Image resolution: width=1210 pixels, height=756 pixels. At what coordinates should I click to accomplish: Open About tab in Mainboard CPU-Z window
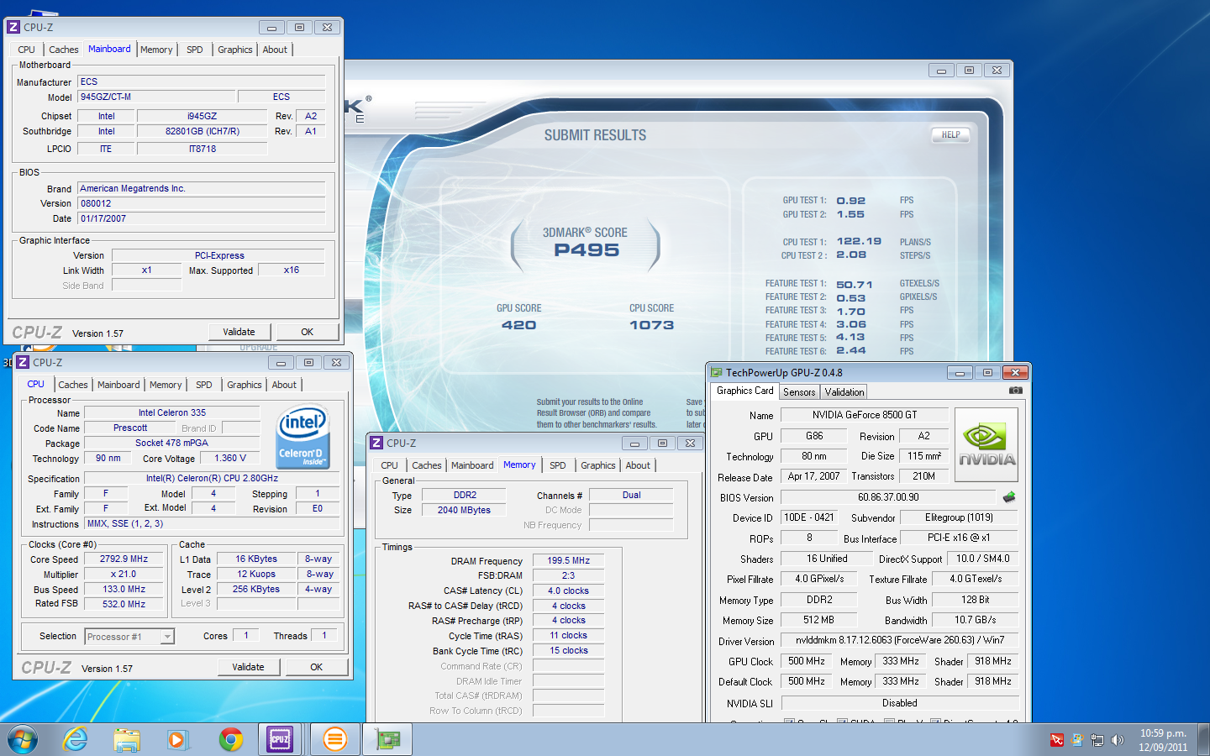[x=275, y=50]
